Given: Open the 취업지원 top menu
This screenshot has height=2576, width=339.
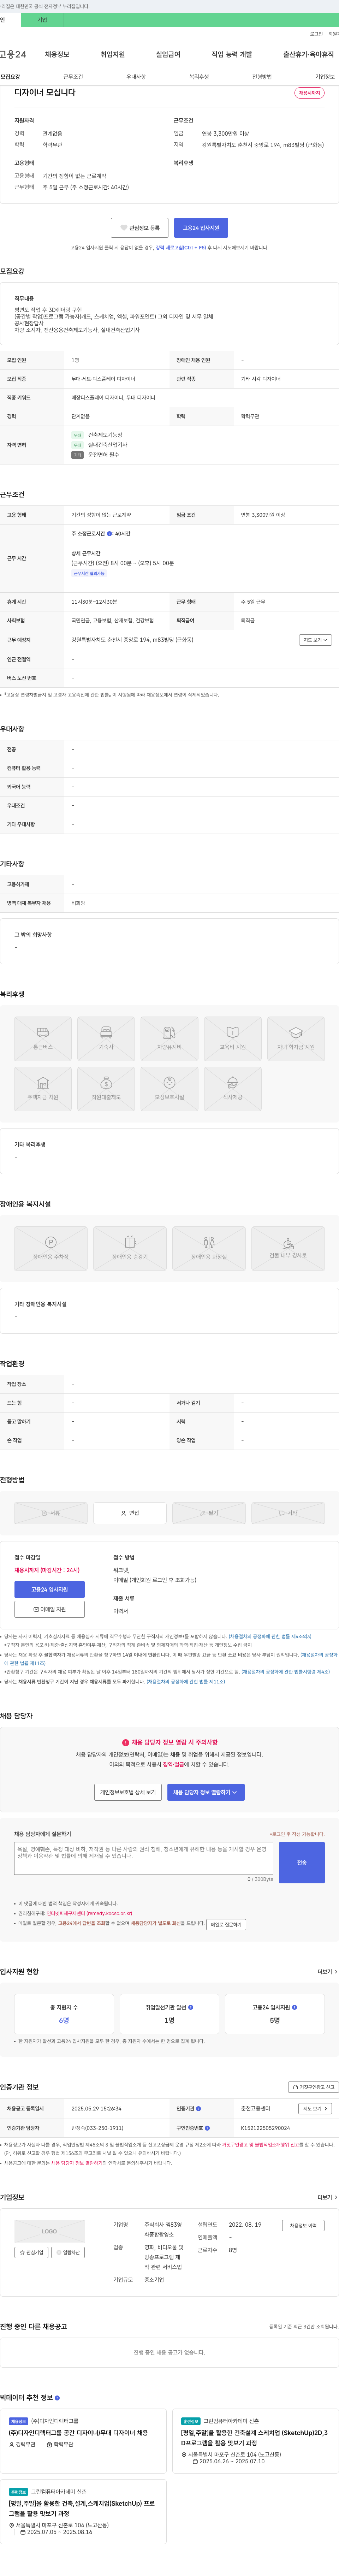Looking at the screenshot, I should [113, 54].
